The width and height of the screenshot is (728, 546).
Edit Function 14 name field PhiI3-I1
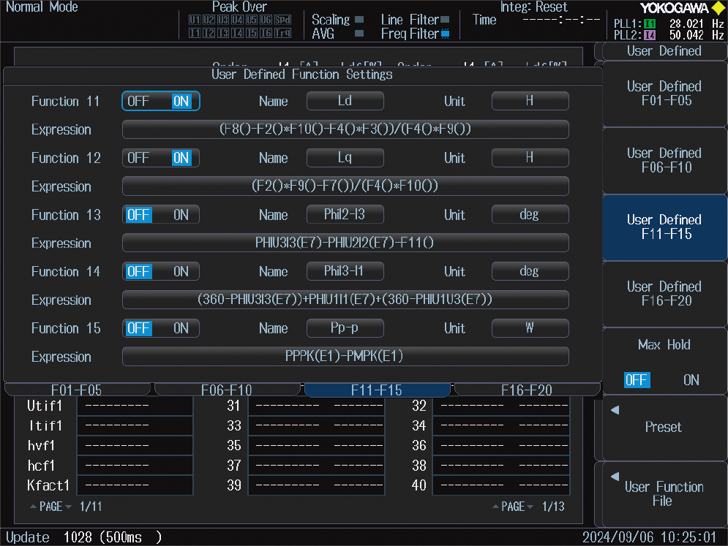345,271
